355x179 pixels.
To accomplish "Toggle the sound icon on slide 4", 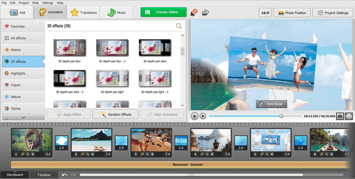I will click(212, 154).
